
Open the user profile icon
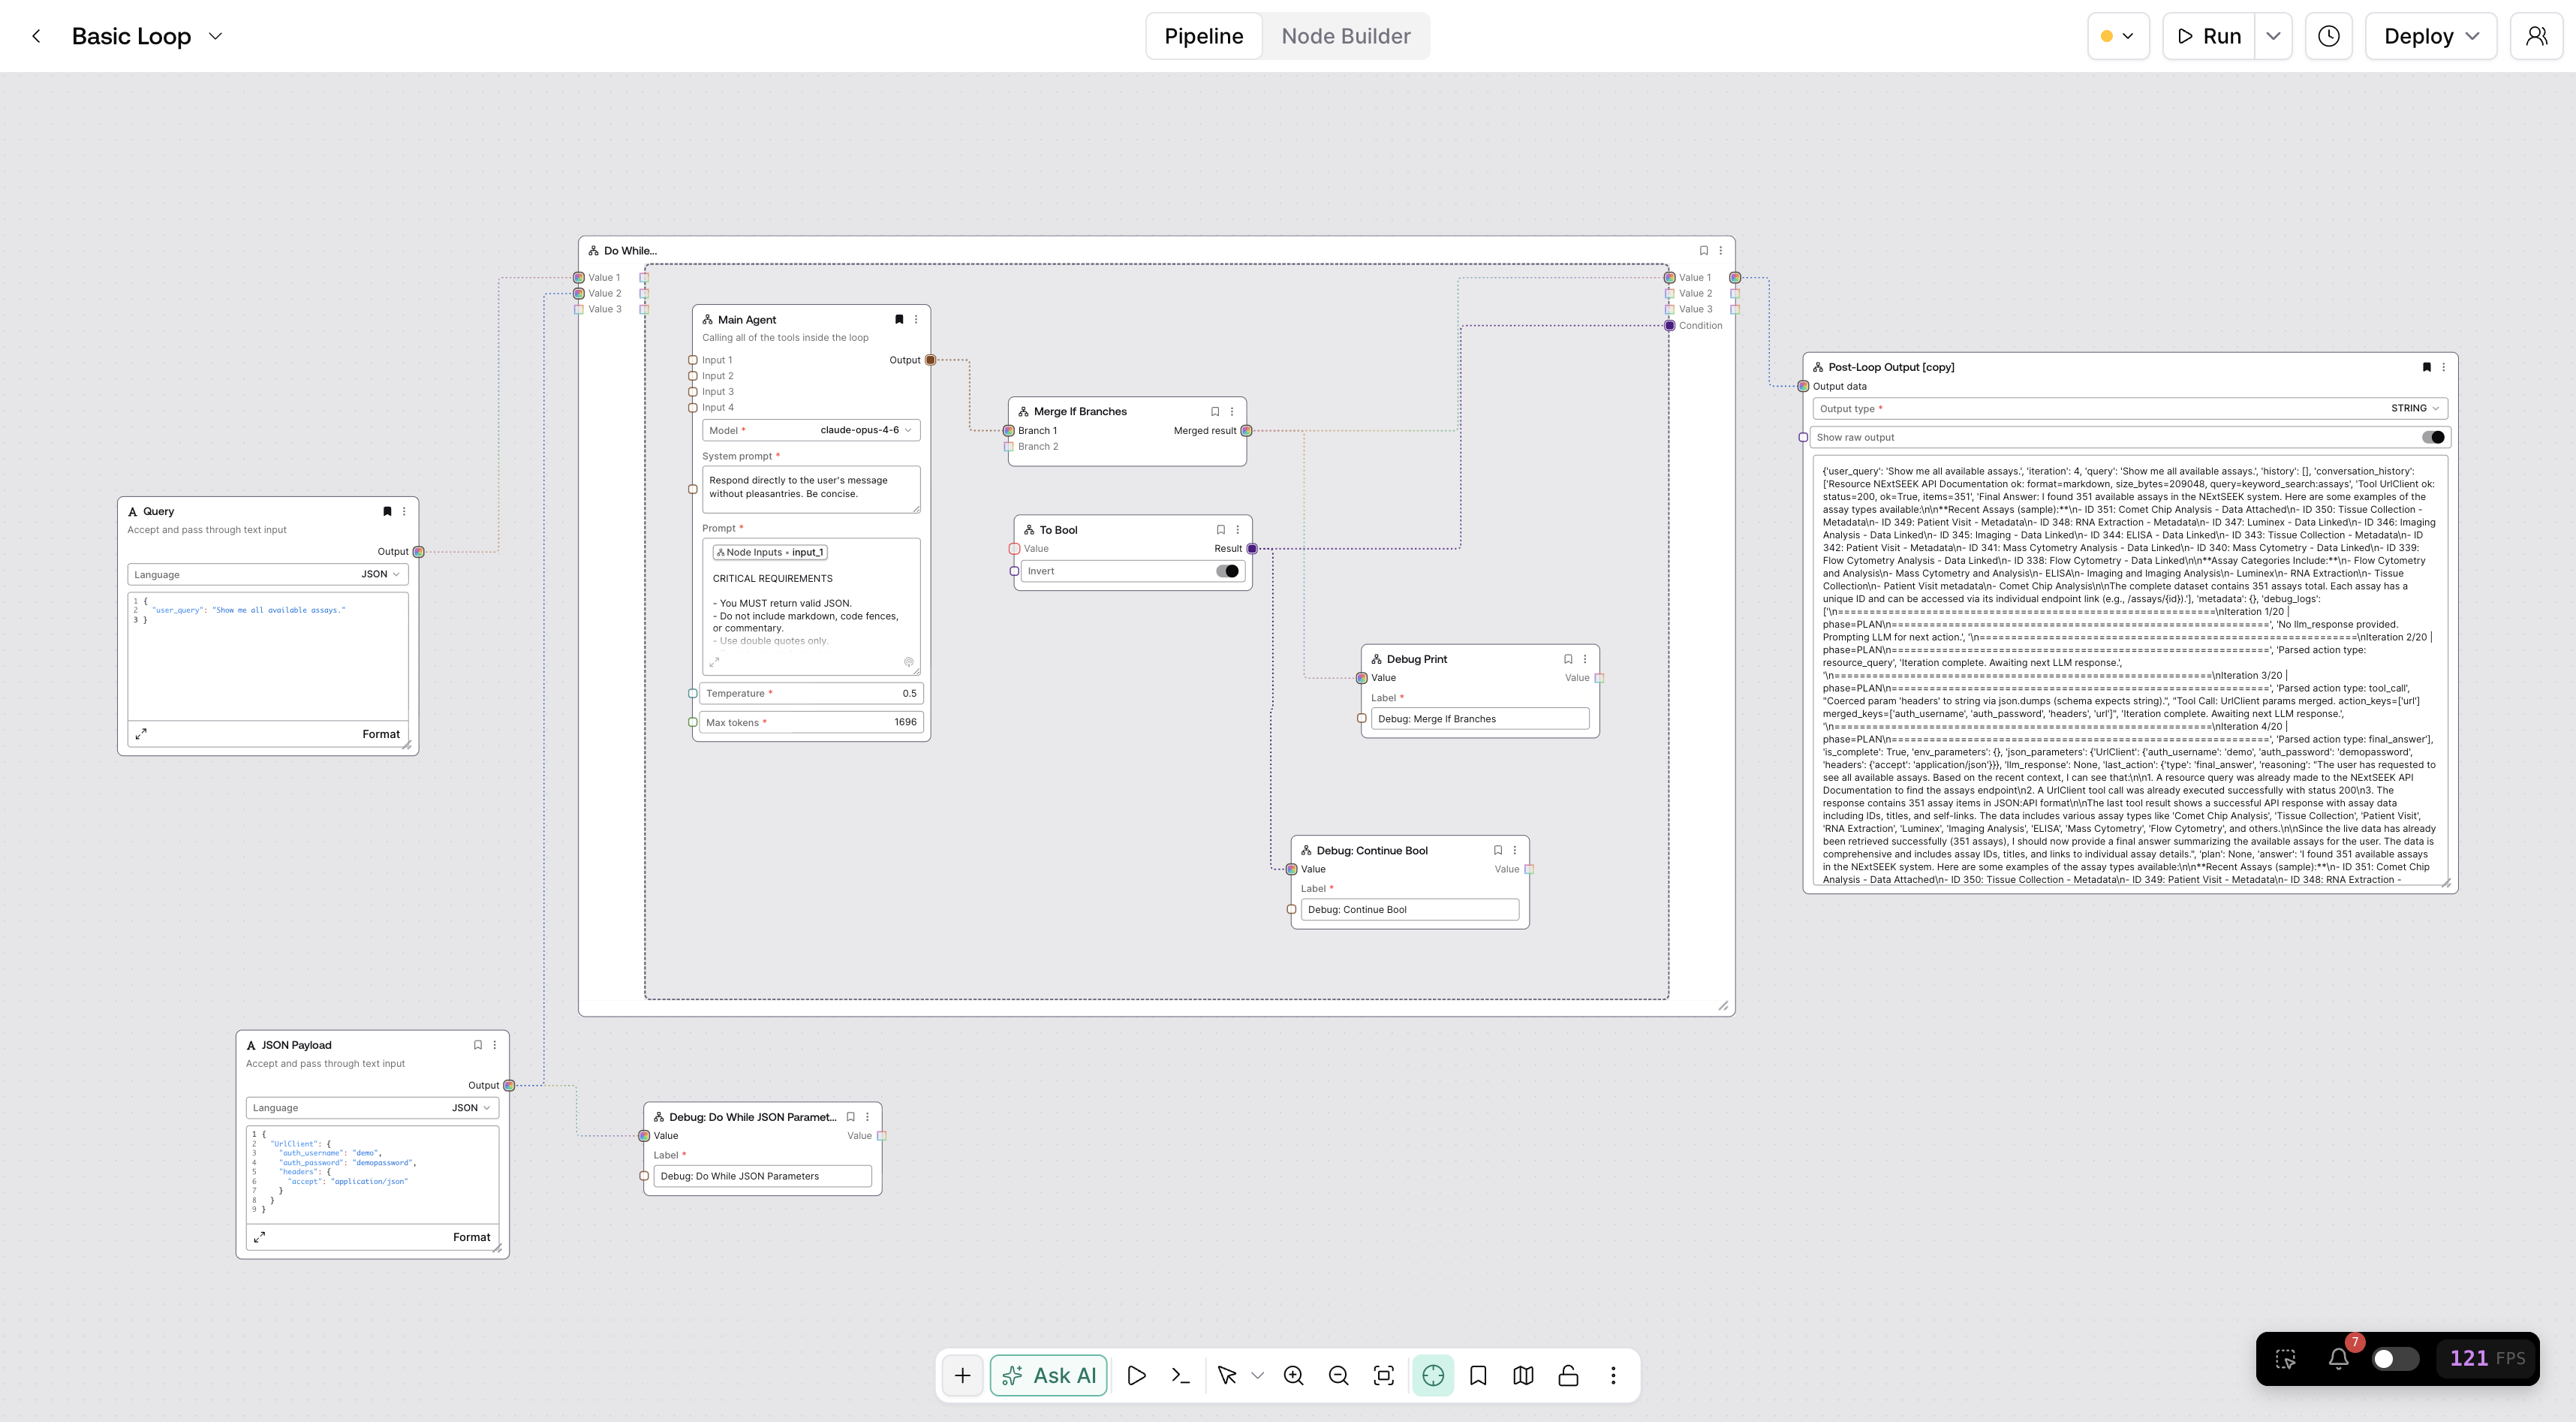(x=2536, y=36)
